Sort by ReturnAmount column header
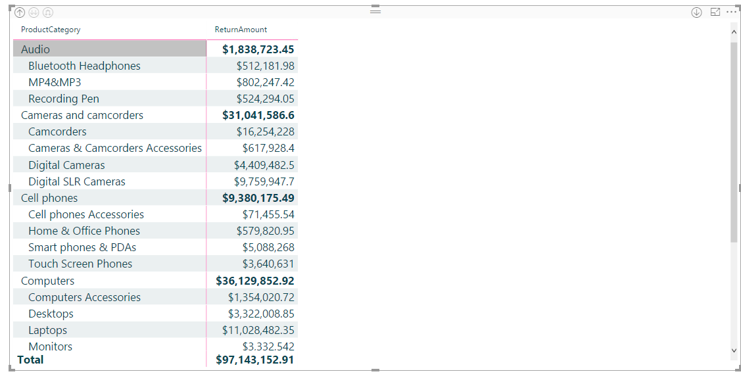 click(x=241, y=30)
